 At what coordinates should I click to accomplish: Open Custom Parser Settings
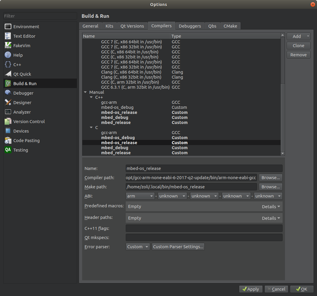click(x=178, y=246)
